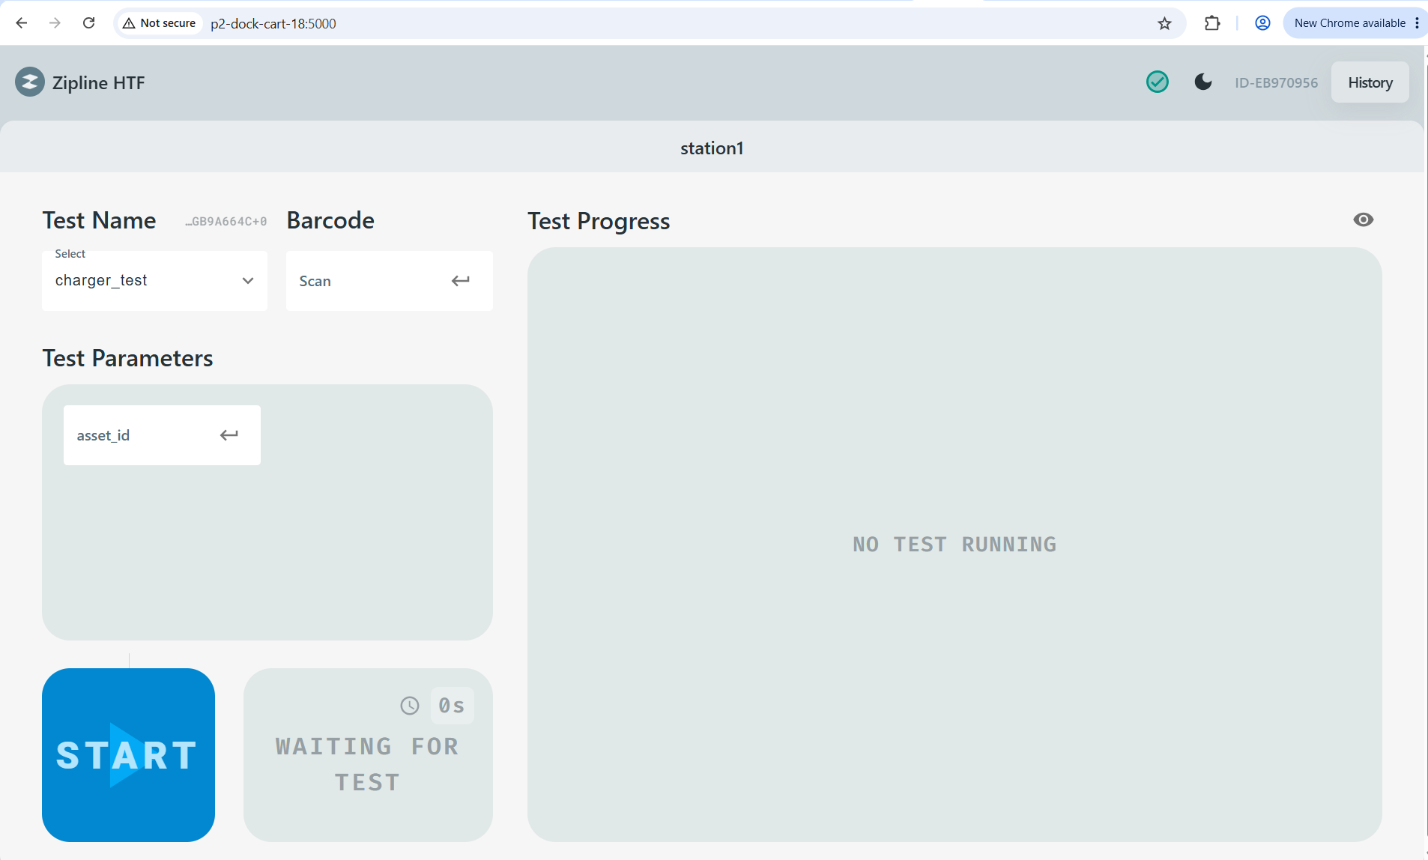Click the NO TEST RUNNING text
Image resolution: width=1428 pixels, height=860 pixels.
pyautogui.click(x=954, y=545)
